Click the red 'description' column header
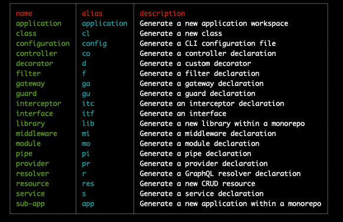The image size is (343, 222). (162, 14)
